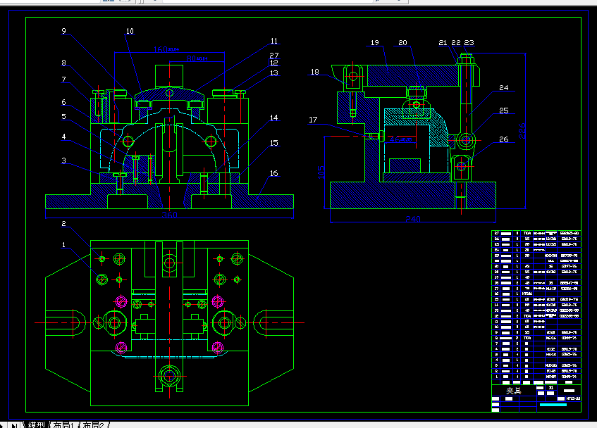This screenshot has width=597, height=428.
Task: Click part balloon number 14
Action: tap(274, 118)
